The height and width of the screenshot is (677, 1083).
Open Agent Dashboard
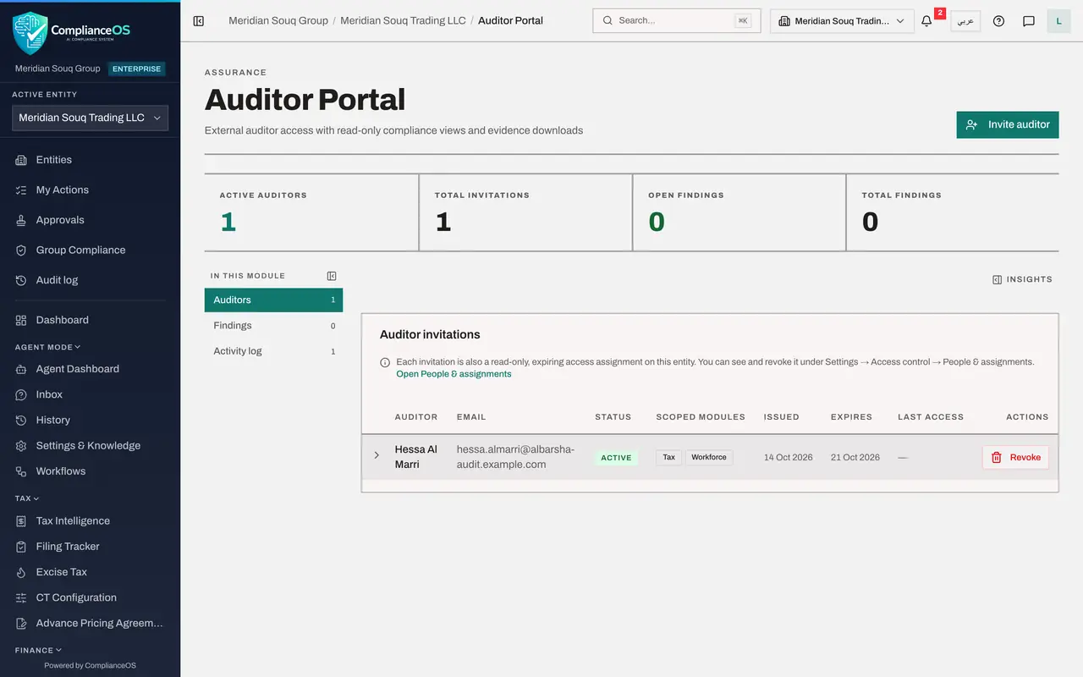[x=90, y=369]
